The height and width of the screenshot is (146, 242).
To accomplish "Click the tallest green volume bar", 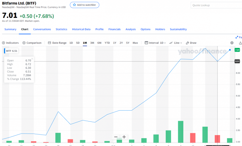I will click(x=181, y=132).
